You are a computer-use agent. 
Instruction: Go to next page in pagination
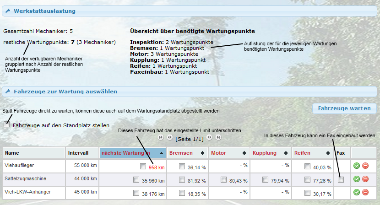click(209, 137)
